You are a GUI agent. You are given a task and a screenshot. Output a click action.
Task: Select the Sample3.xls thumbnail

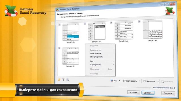pos(152,29)
